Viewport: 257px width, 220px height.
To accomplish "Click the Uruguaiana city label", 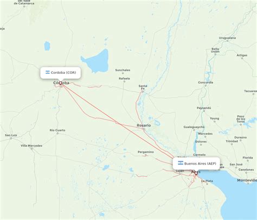I will 227,38.
